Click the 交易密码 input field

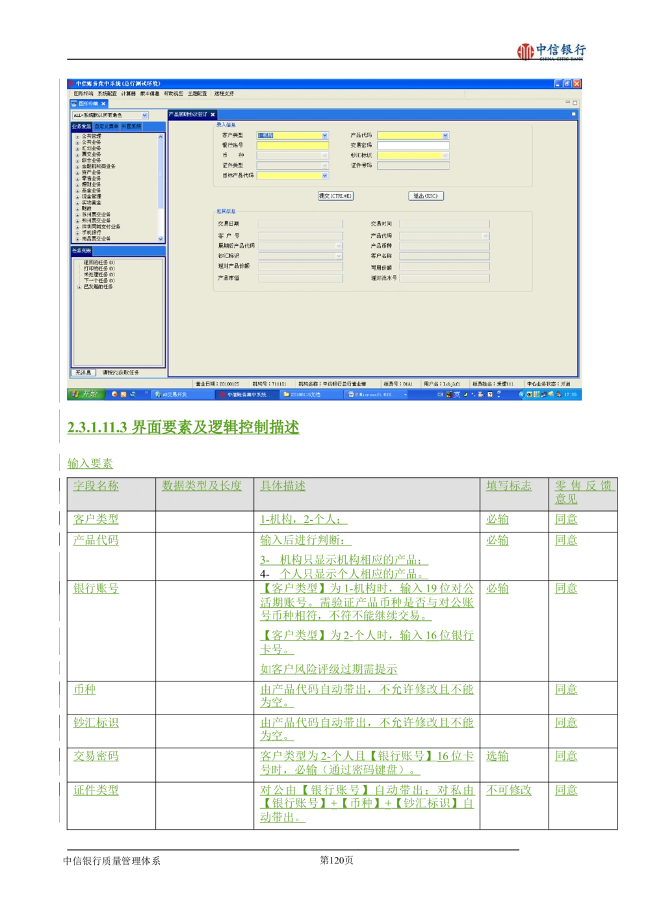[413, 146]
